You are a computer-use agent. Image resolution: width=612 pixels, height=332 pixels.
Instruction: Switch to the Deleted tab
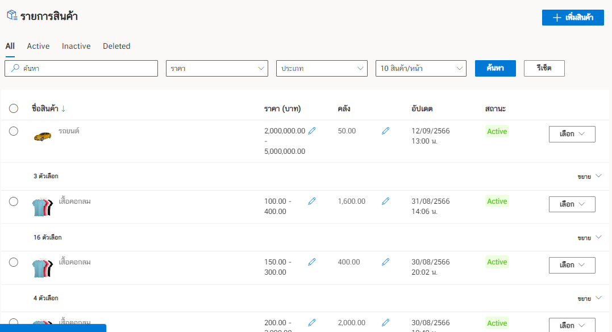pos(116,46)
